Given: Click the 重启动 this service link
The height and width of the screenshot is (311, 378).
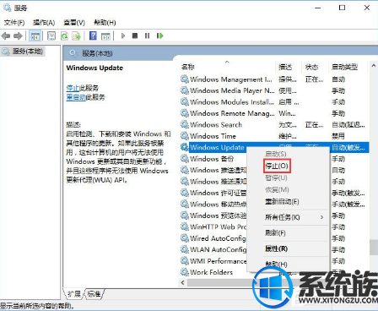Looking at the screenshot, I should [x=76, y=97].
